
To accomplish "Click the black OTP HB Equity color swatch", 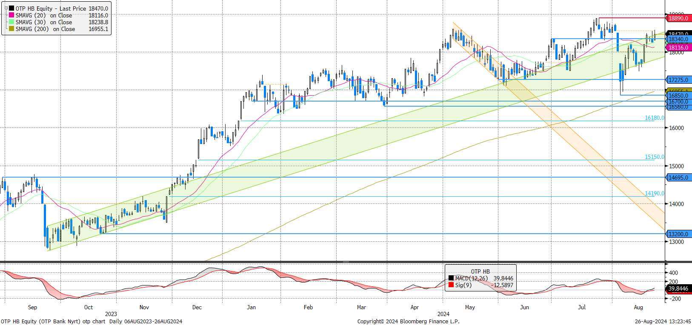I will click(x=11, y=8).
